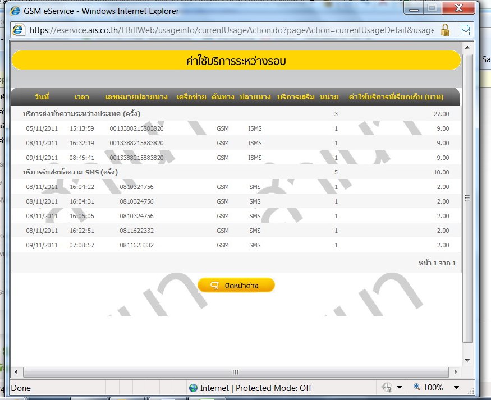
Task: Click the destination number 0811622332
Action: [x=136, y=231]
